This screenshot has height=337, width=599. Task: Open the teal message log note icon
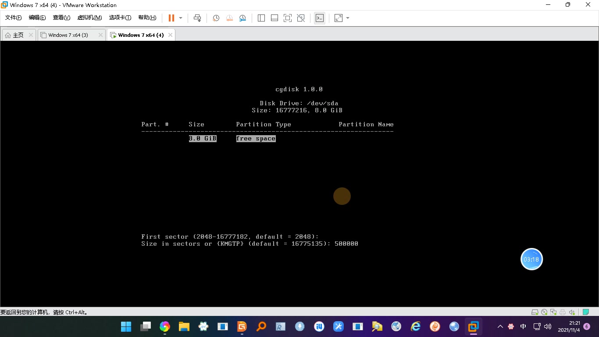coord(586,312)
